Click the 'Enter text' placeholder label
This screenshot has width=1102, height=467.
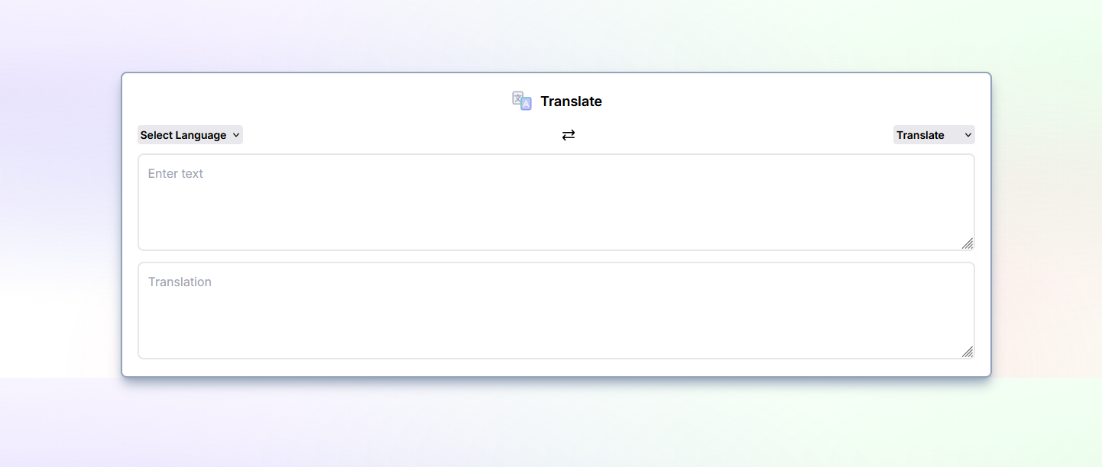tap(175, 173)
